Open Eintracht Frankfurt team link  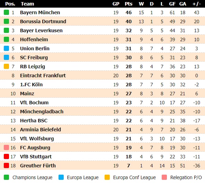coord(43,76)
